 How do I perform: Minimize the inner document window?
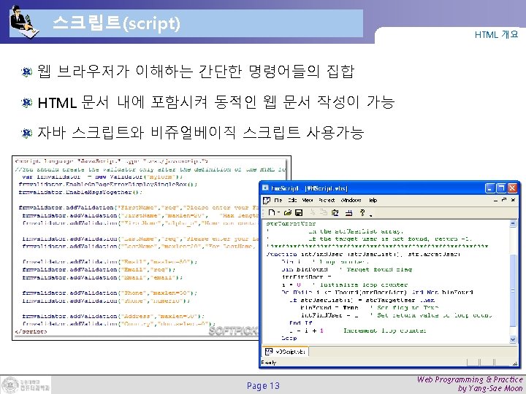pos(495,200)
